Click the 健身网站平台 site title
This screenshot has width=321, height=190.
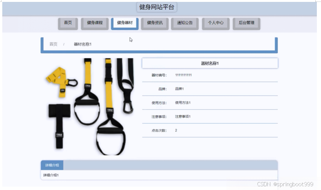point(157,7)
